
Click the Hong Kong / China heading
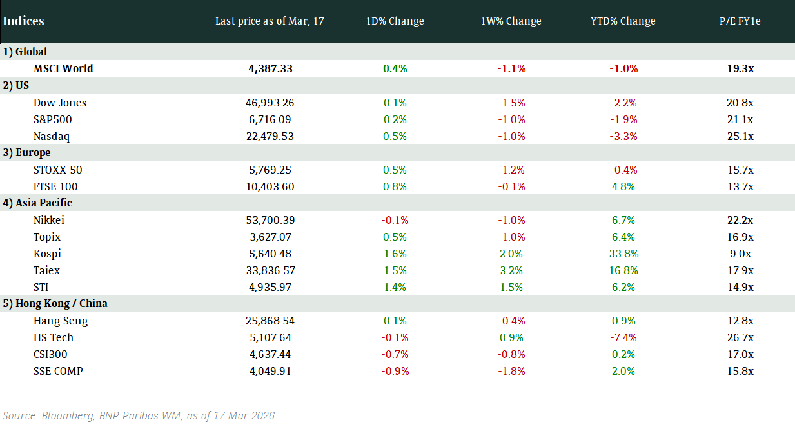[55, 303]
